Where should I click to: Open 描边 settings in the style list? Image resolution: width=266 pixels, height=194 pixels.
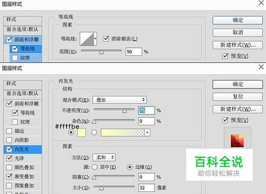click(19, 131)
